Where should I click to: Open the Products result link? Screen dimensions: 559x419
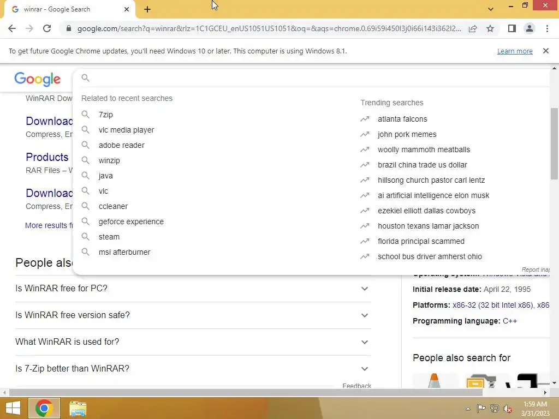point(47,157)
